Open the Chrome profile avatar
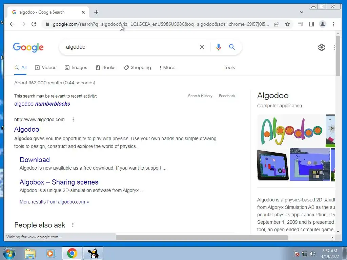This screenshot has width=347, height=260. (323, 24)
